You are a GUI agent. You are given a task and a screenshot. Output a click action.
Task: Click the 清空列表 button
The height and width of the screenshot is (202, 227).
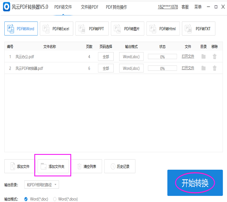87,166
